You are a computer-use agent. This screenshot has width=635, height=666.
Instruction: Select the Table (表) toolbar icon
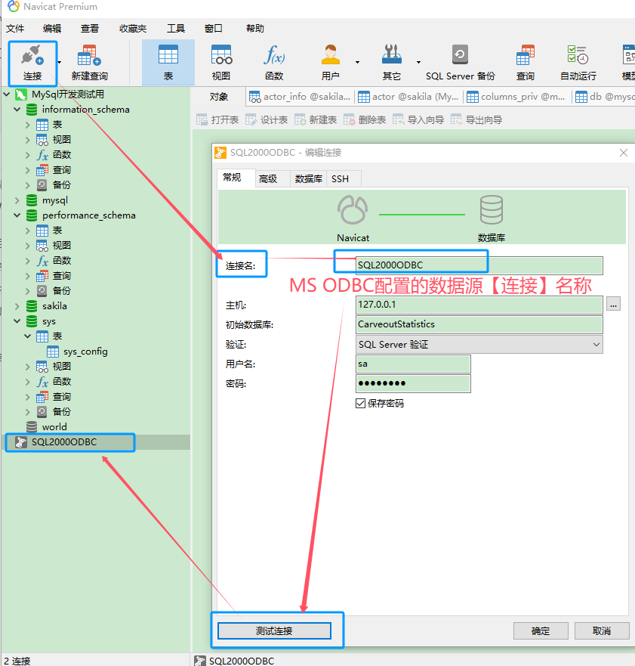pyautogui.click(x=168, y=63)
